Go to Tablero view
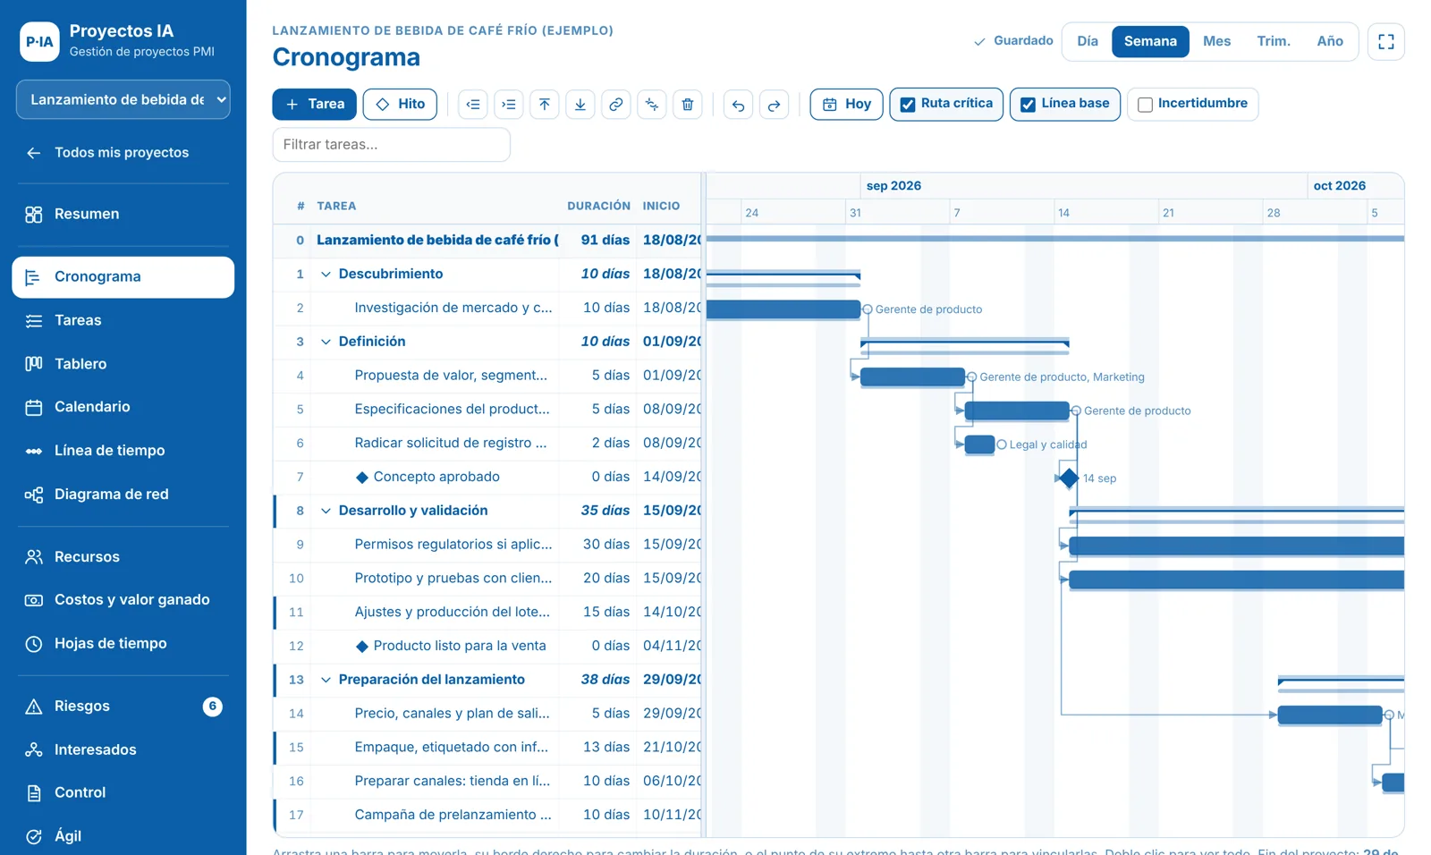Screen dimensions: 1431x855 coord(123,364)
